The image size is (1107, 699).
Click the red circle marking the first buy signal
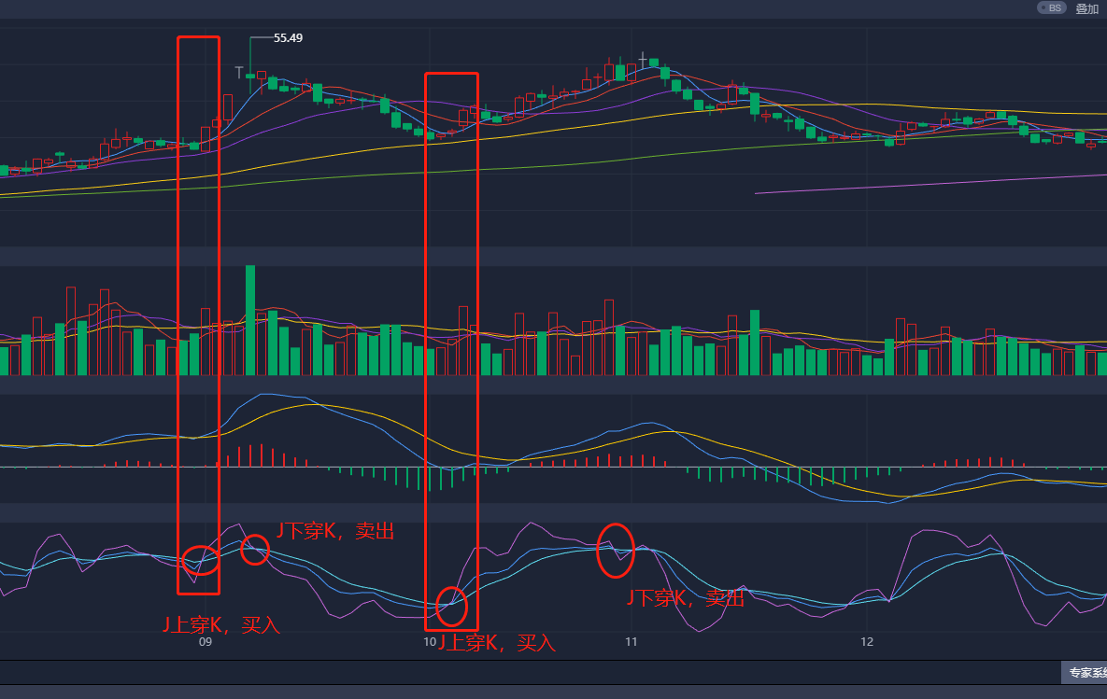pos(199,558)
